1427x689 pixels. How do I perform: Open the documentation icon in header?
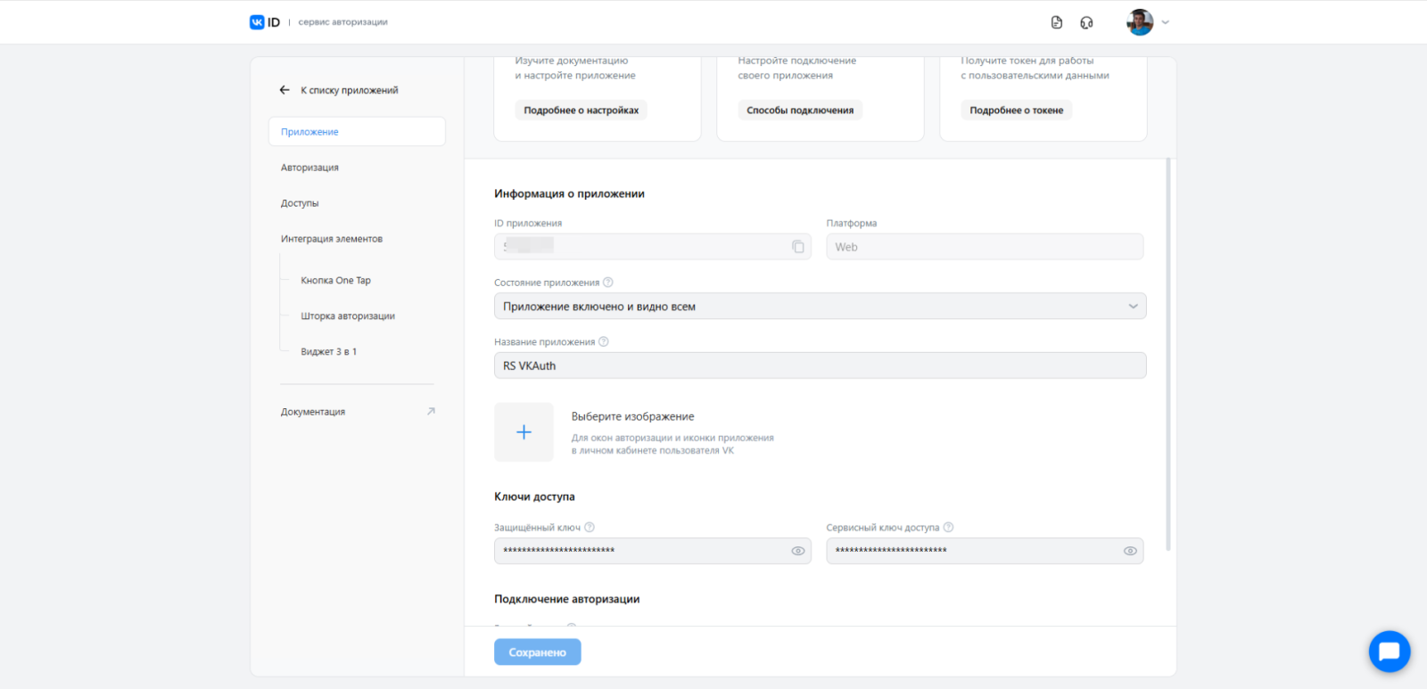(1057, 22)
